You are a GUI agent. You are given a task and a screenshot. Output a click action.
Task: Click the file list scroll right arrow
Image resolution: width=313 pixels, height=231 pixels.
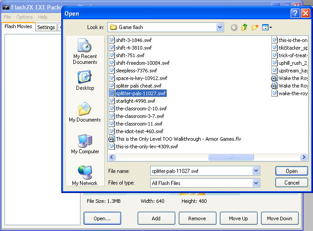[304, 157]
